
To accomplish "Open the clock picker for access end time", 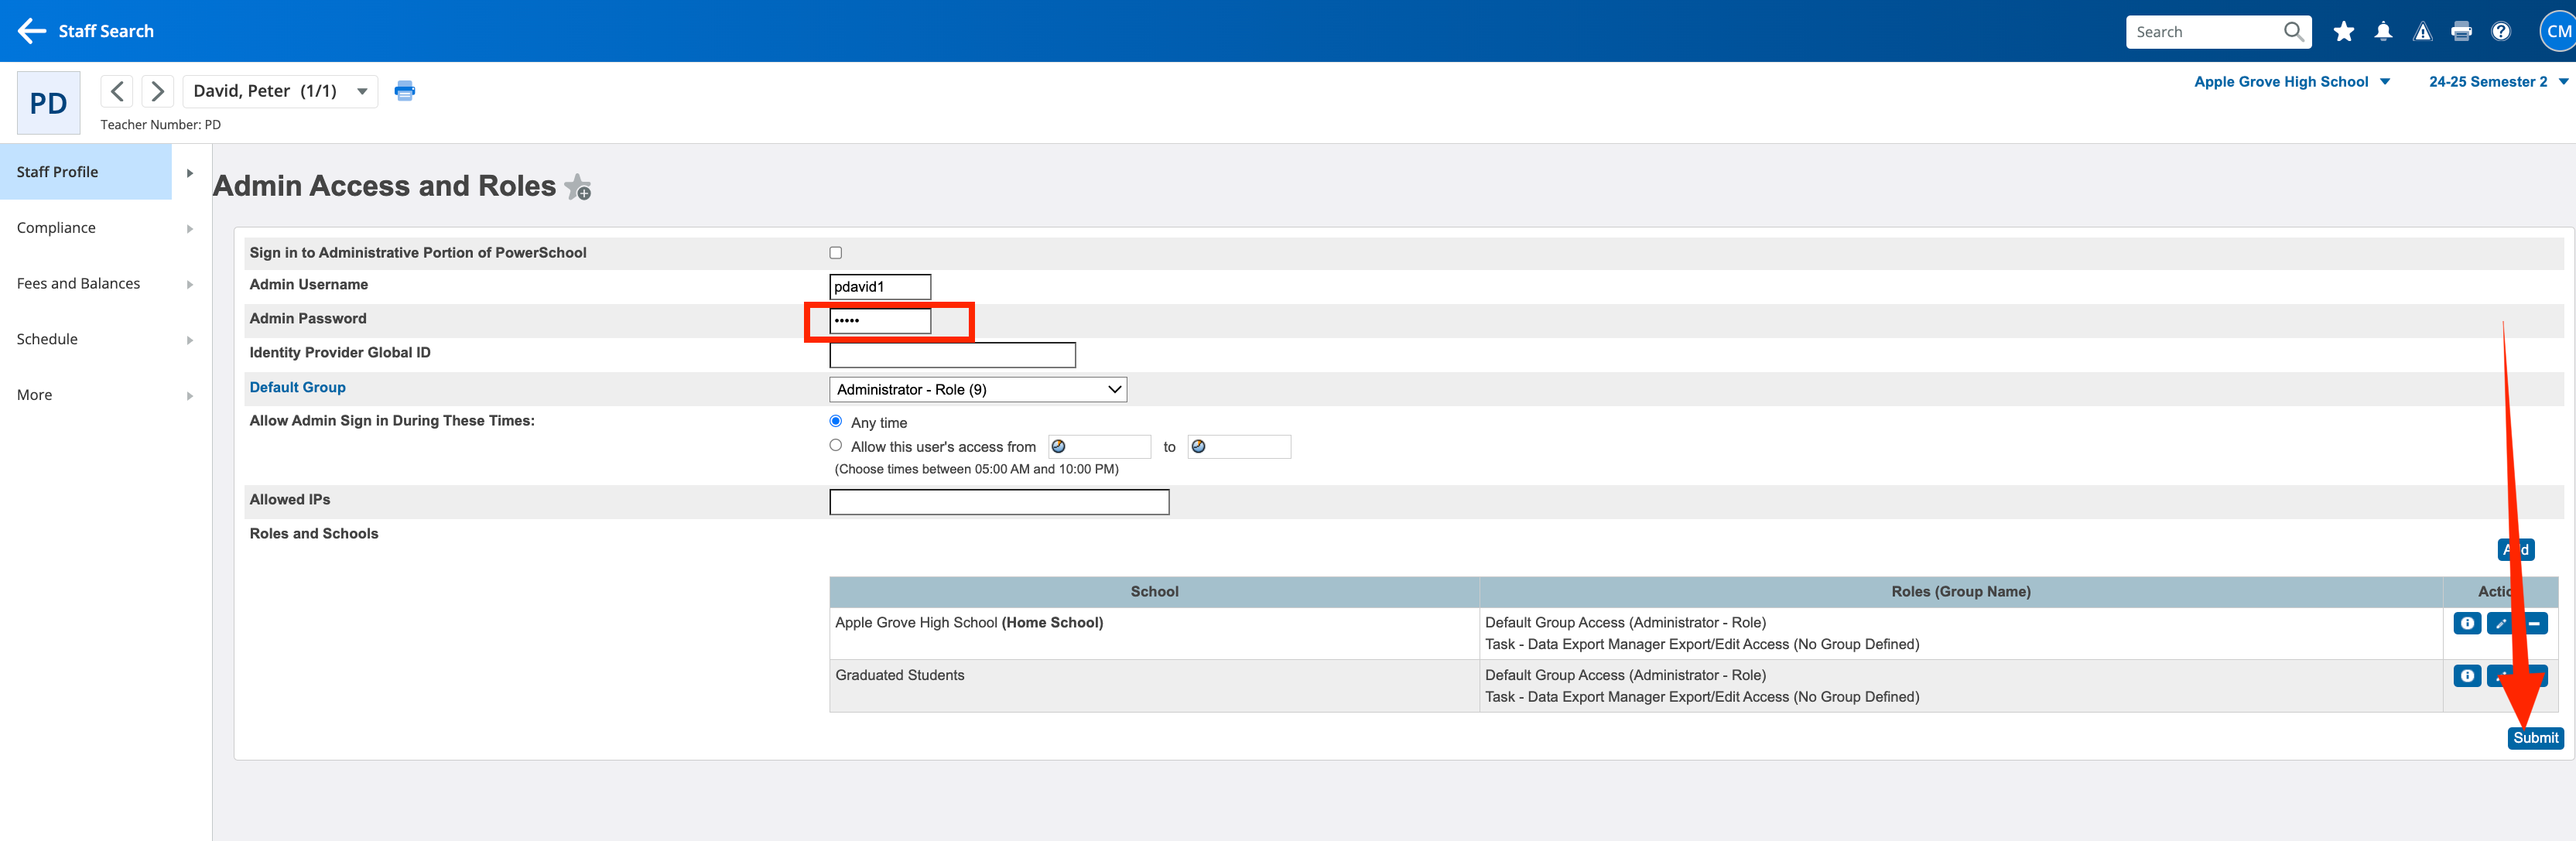I will (x=1198, y=447).
